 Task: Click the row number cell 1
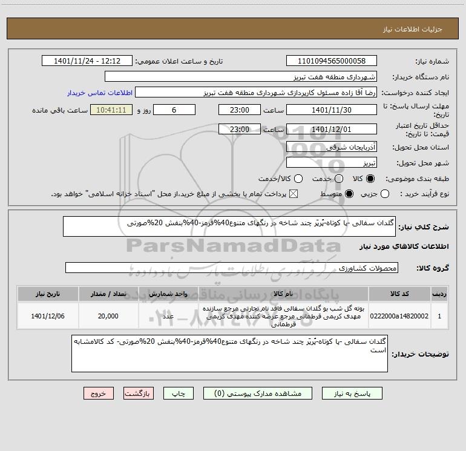[x=439, y=316]
